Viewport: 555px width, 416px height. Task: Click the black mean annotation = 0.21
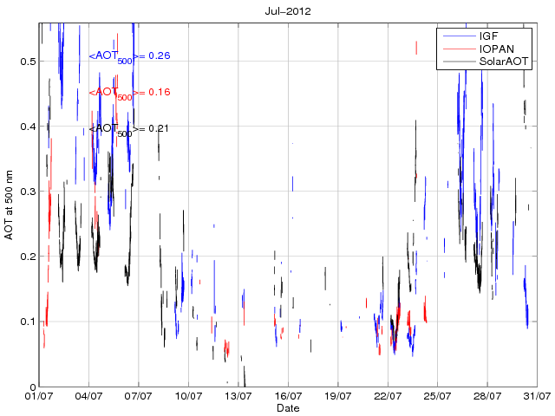129,129
